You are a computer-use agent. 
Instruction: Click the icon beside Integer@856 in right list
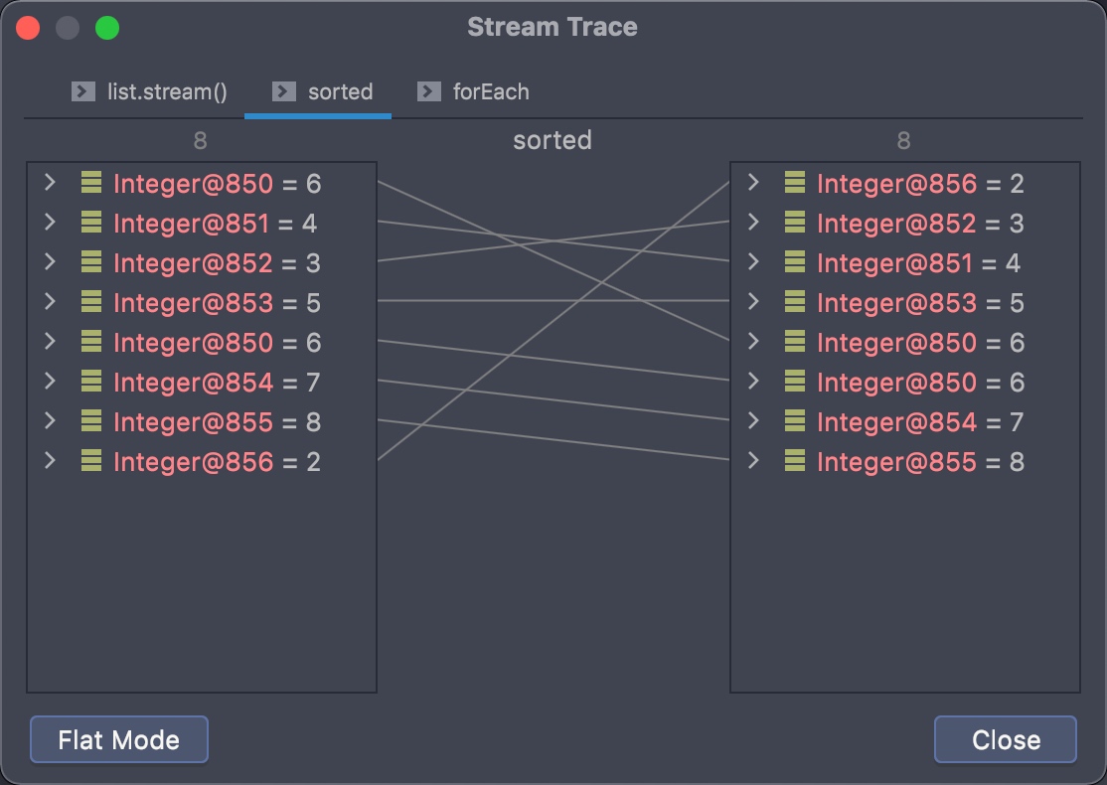click(795, 184)
